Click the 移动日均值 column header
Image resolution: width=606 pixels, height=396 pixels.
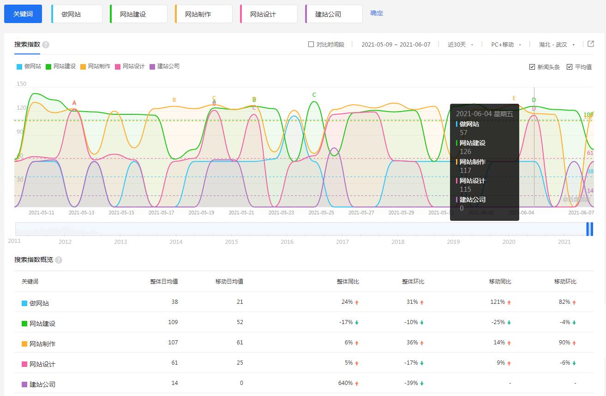click(229, 281)
